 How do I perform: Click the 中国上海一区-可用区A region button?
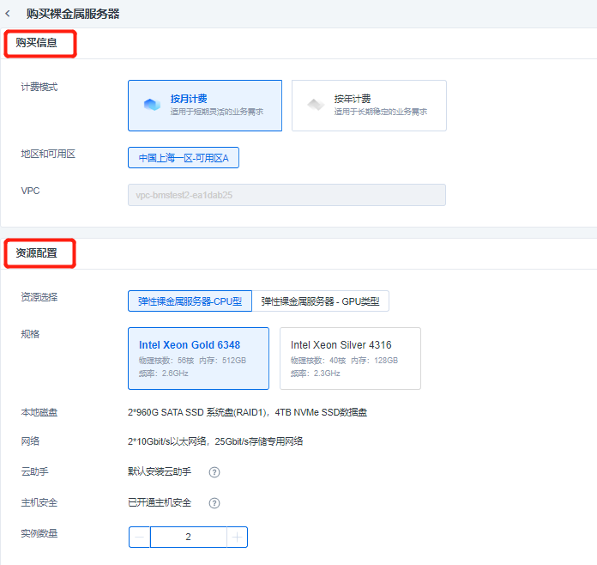(x=184, y=158)
